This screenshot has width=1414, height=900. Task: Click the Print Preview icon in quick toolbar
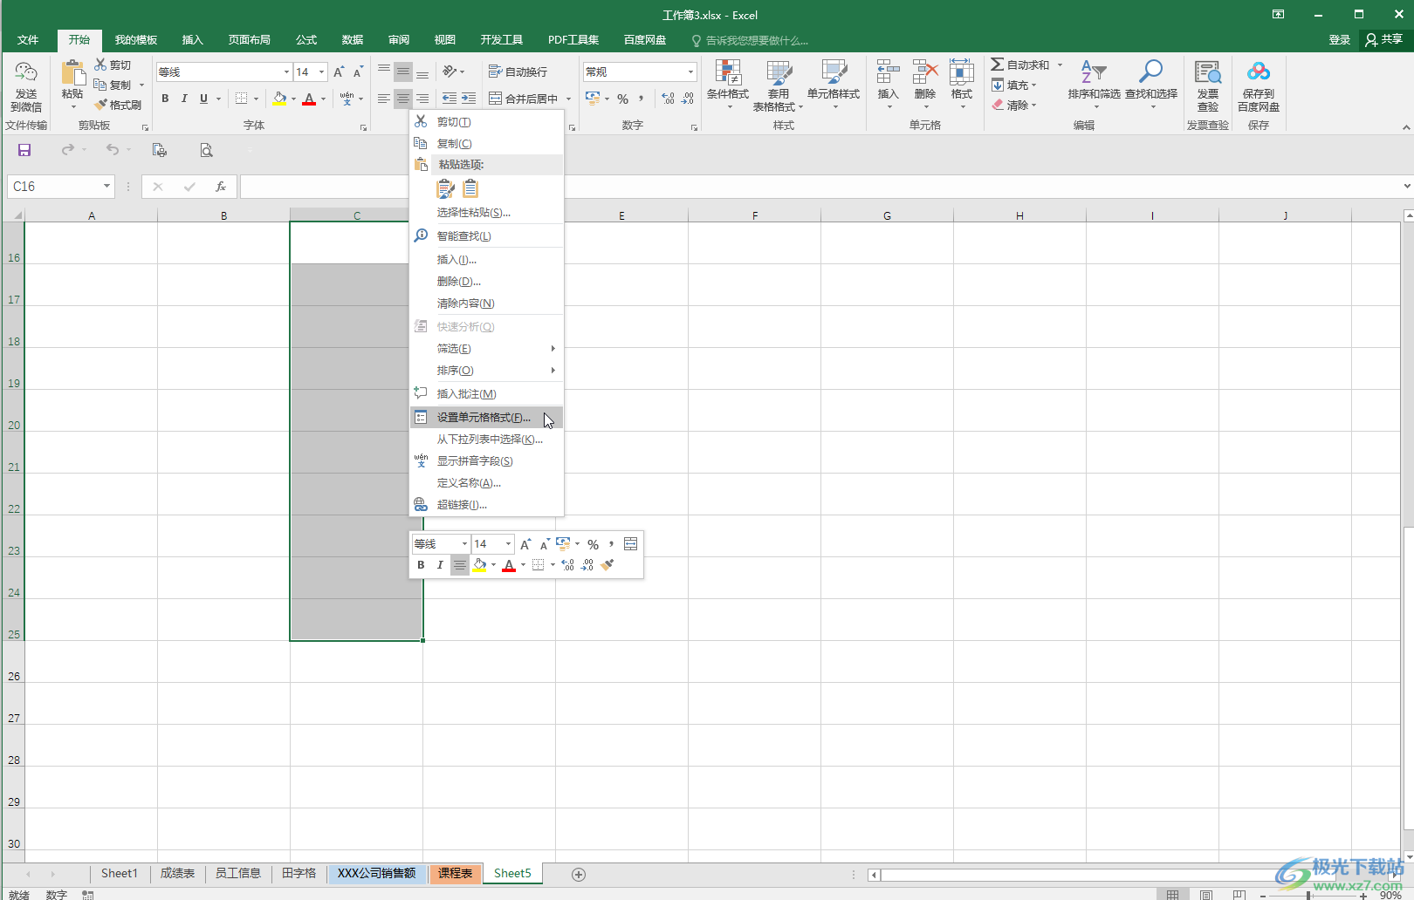point(207,150)
